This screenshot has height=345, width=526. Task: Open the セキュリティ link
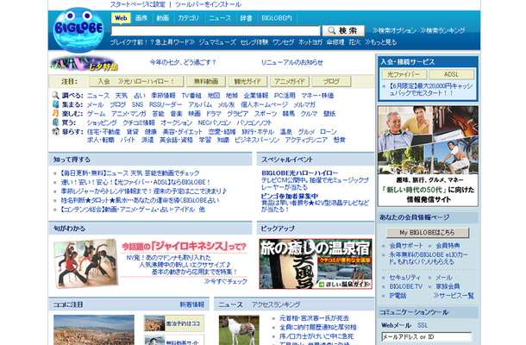tap(404, 278)
